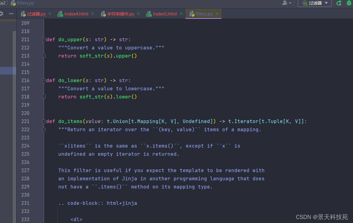The image size is (353, 223).
Task: Click t.Iterator return type annotation
Action: click(x=243, y=121)
